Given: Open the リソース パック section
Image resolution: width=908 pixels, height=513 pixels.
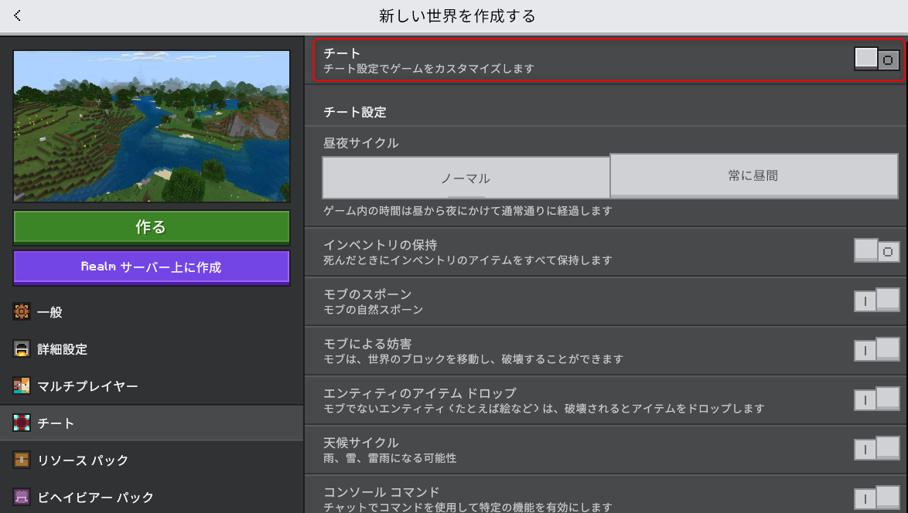Looking at the screenshot, I should click(152, 460).
